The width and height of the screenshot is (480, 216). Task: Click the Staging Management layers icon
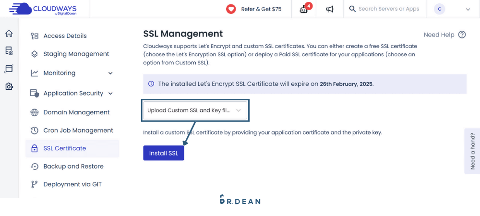pos(34,54)
